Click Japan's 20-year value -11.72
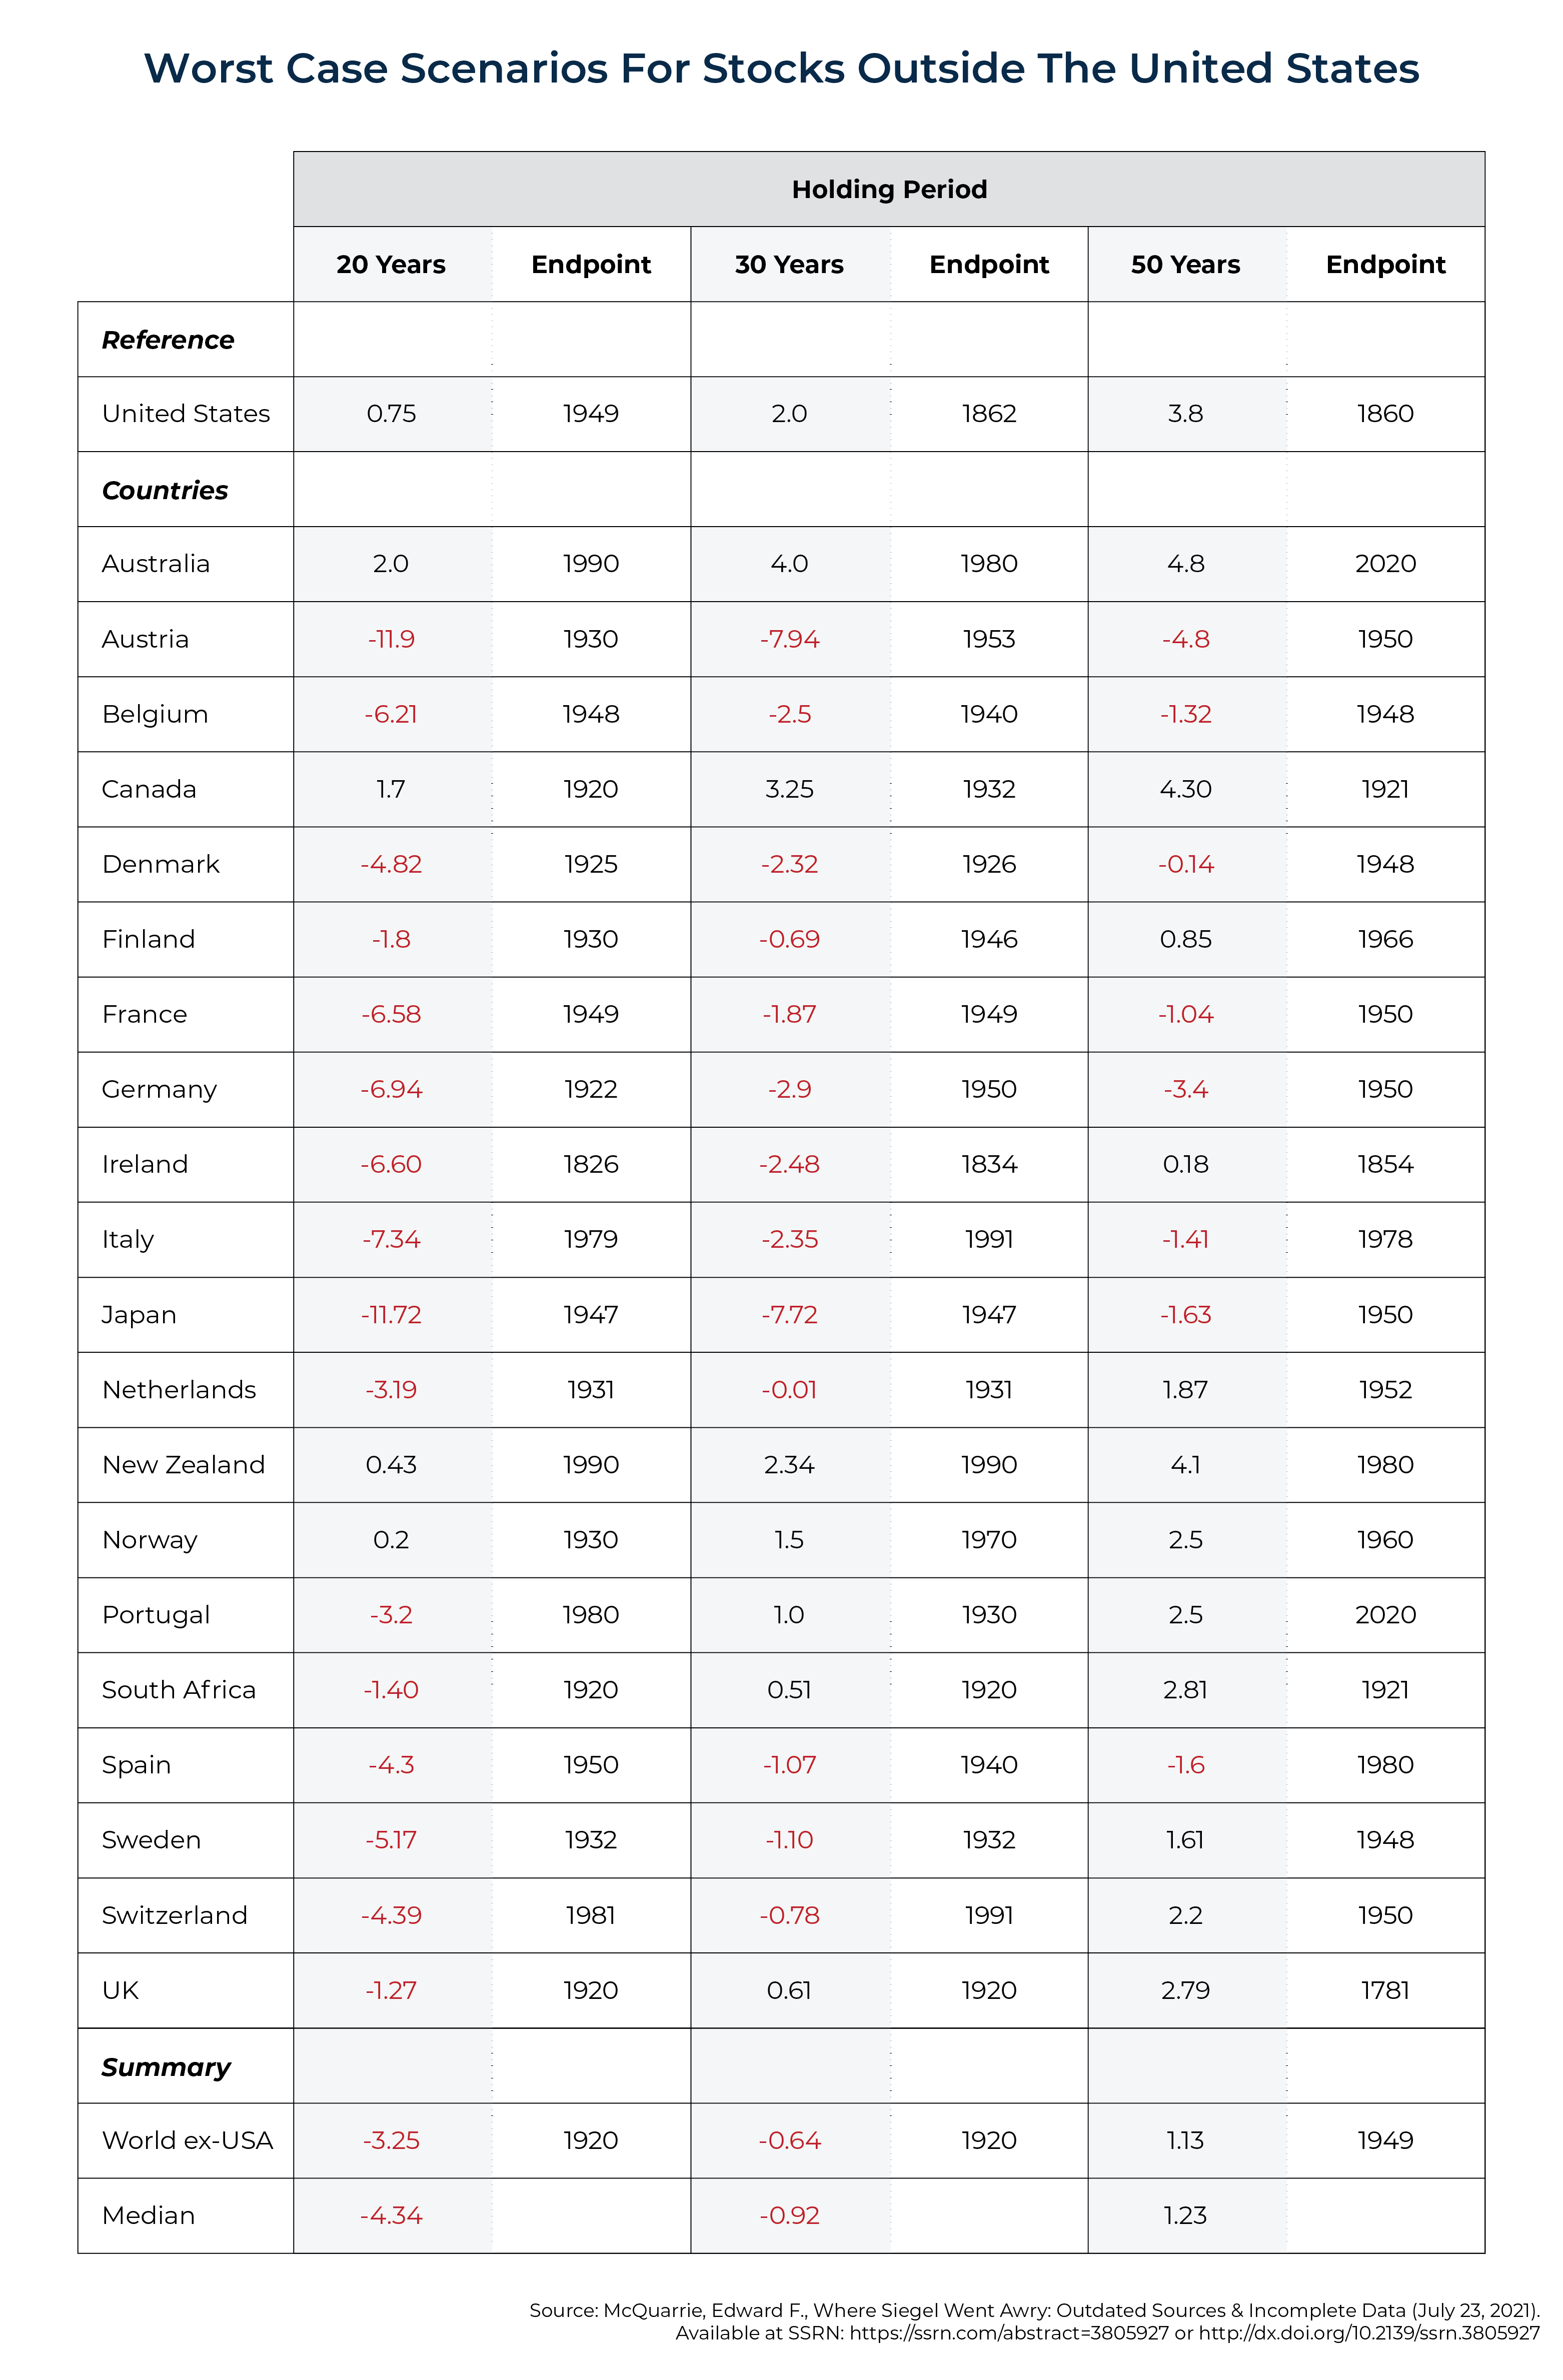Viewport: 1563px width, 2380px height. [391, 1314]
